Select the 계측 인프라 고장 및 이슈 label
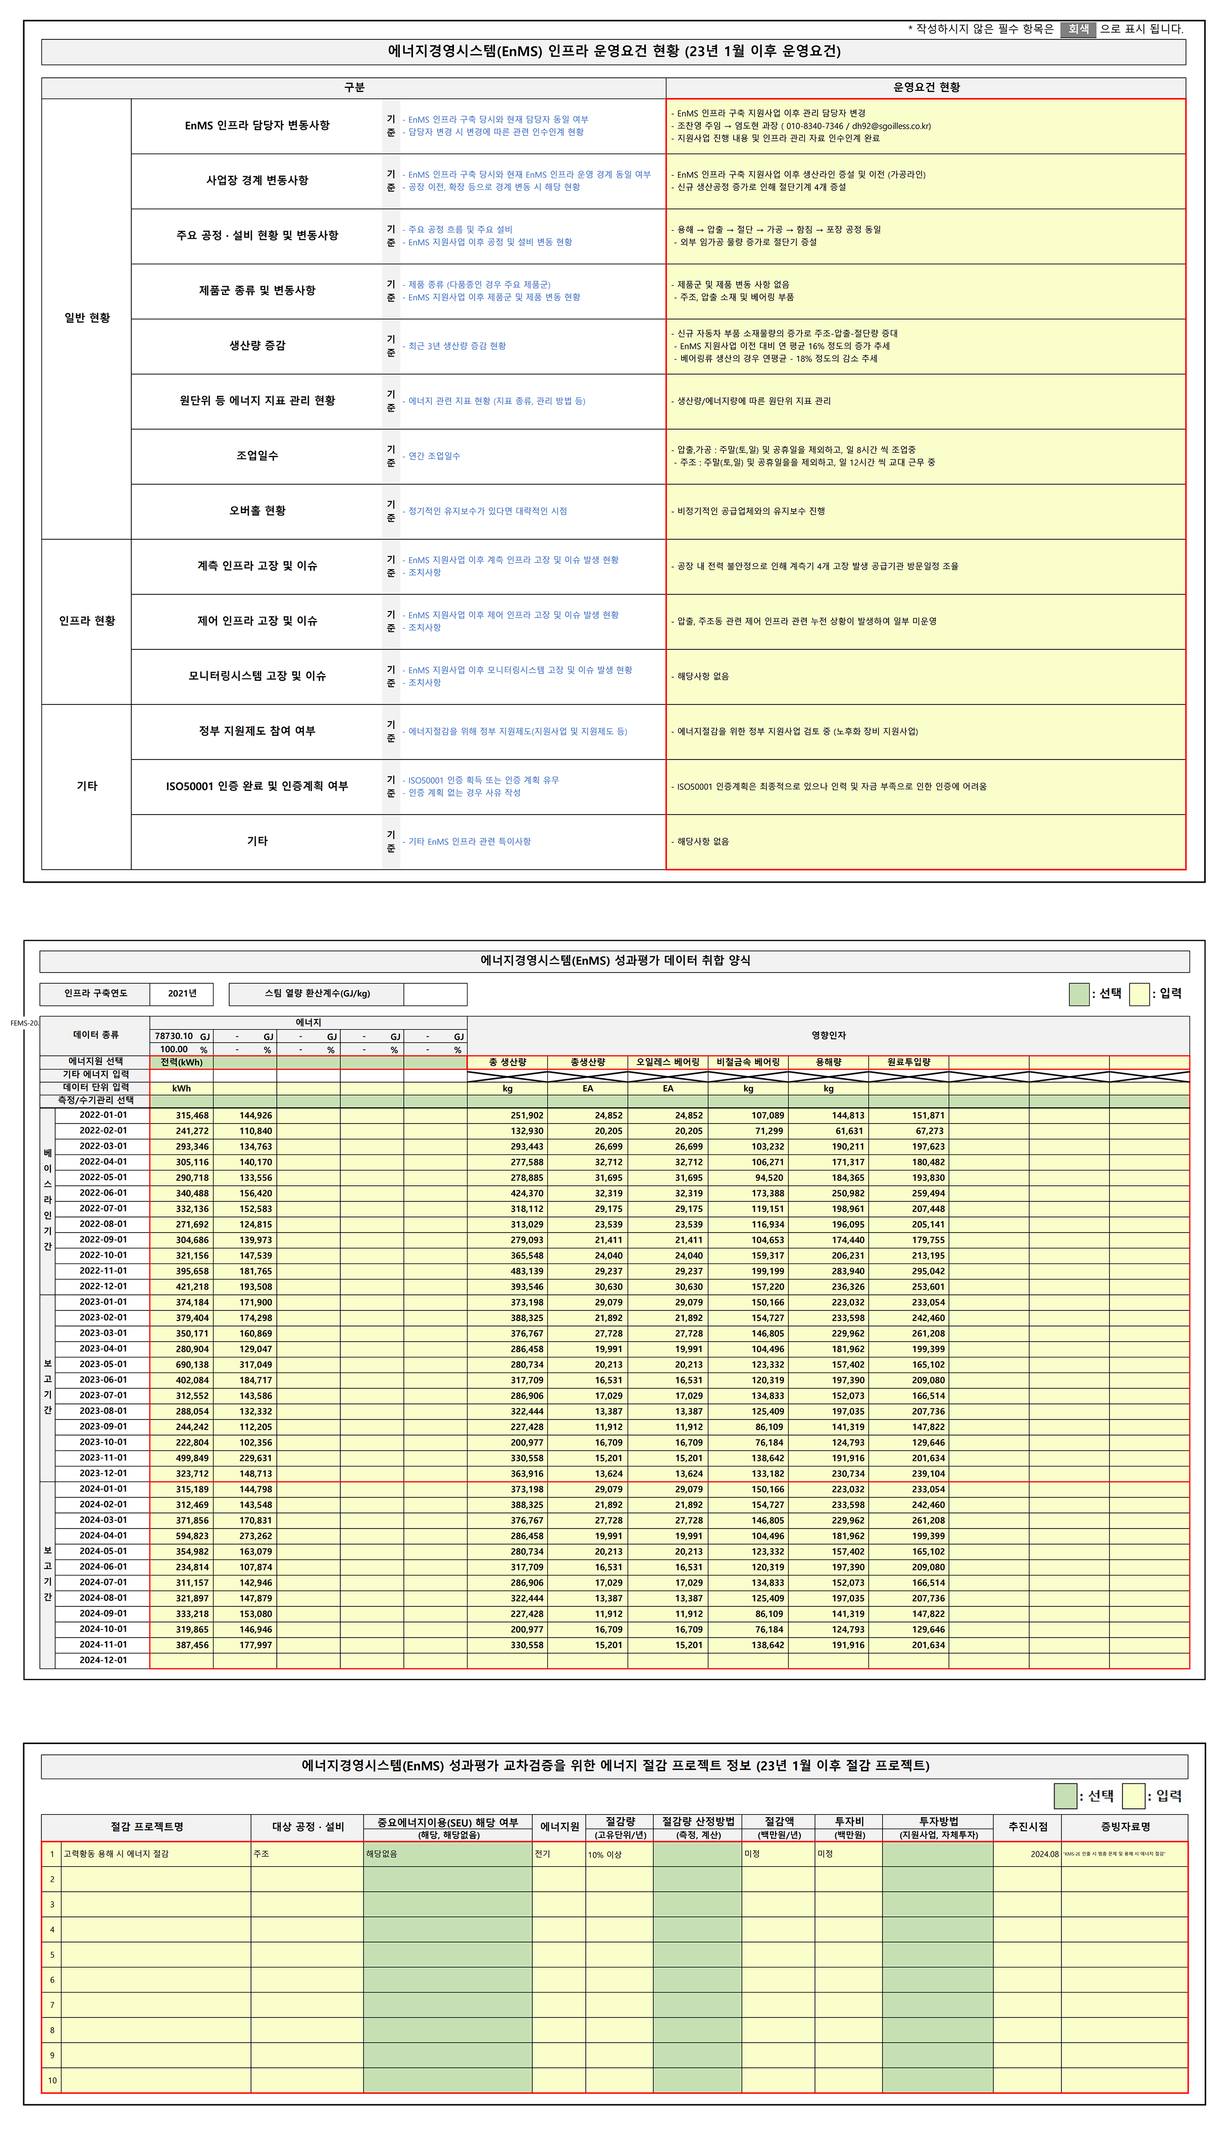The image size is (1228, 2130). pos(257,566)
